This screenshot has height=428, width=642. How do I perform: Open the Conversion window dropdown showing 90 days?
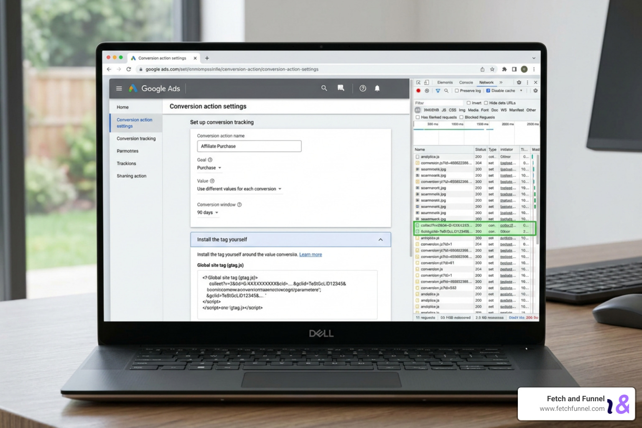[208, 213]
